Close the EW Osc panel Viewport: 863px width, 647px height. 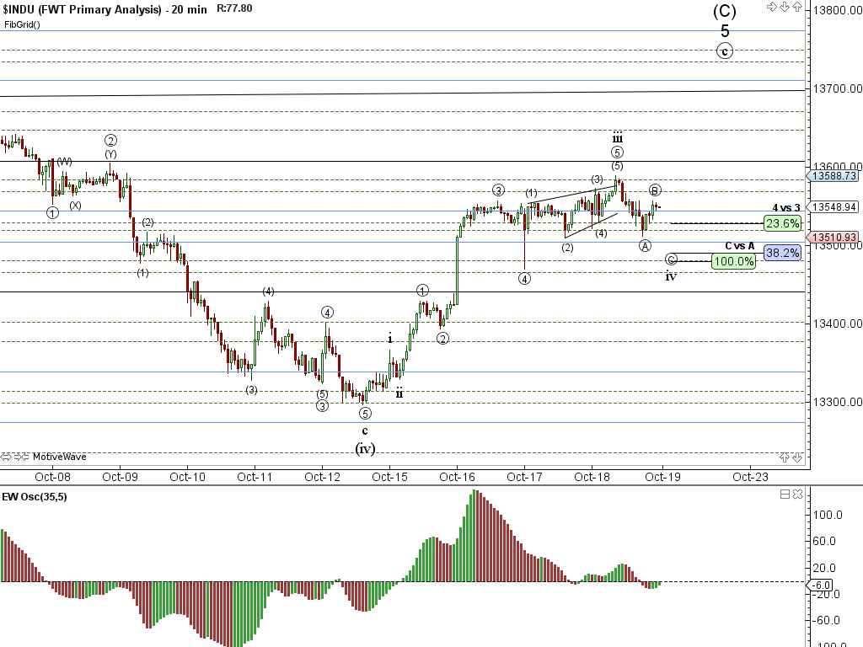tap(797, 495)
